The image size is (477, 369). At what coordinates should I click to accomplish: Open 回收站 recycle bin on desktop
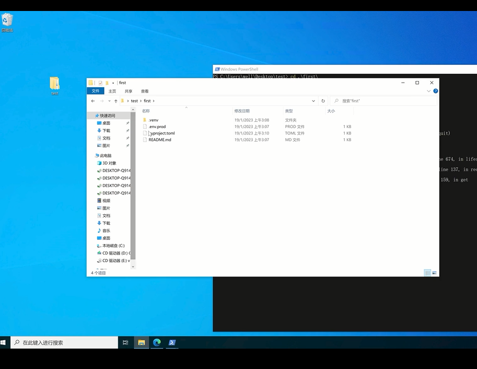coord(7,22)
